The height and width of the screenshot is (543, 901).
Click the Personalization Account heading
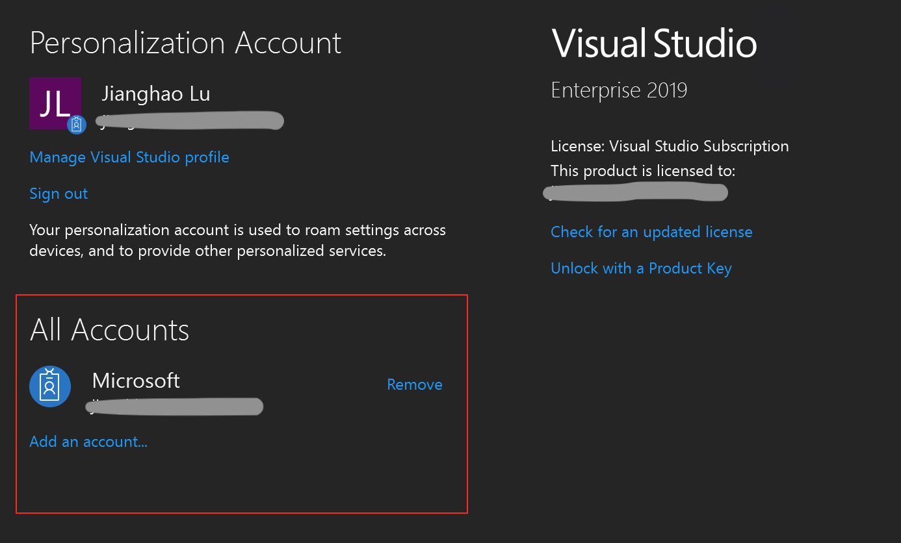185,44
